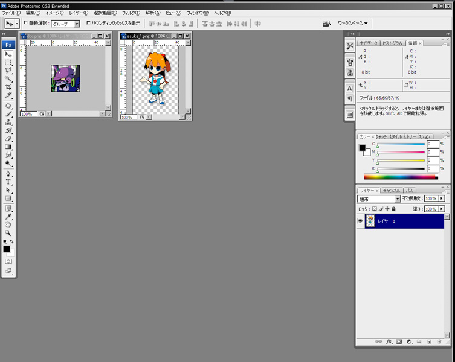455x362 pixels.
Task: Open the 塗り fill slider arrow
Action: click(x=441, y=209)
